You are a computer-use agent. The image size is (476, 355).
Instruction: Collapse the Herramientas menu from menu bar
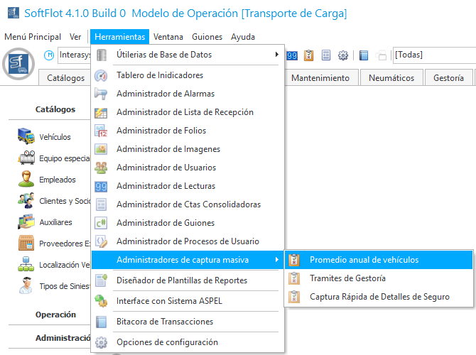[x=119, y=37]
